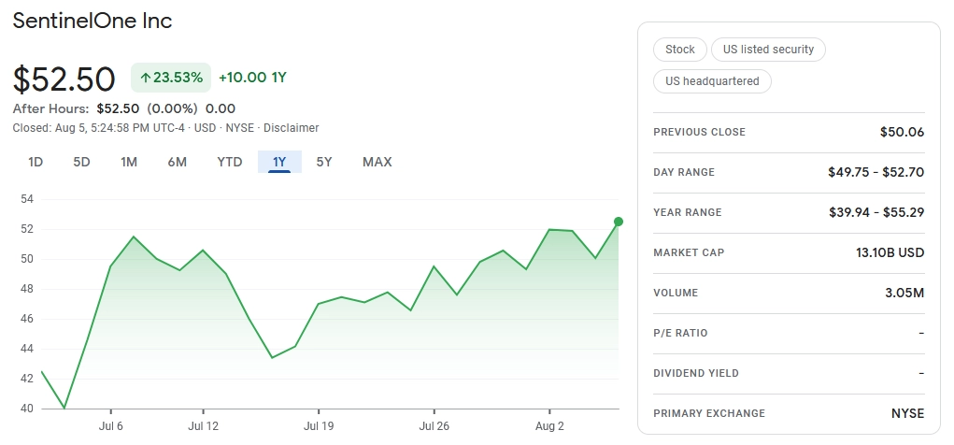
Task: Show the MAX time range
Action: [377, 162]
